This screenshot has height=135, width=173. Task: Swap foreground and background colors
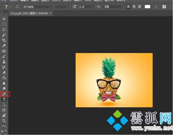pos(6,131)
